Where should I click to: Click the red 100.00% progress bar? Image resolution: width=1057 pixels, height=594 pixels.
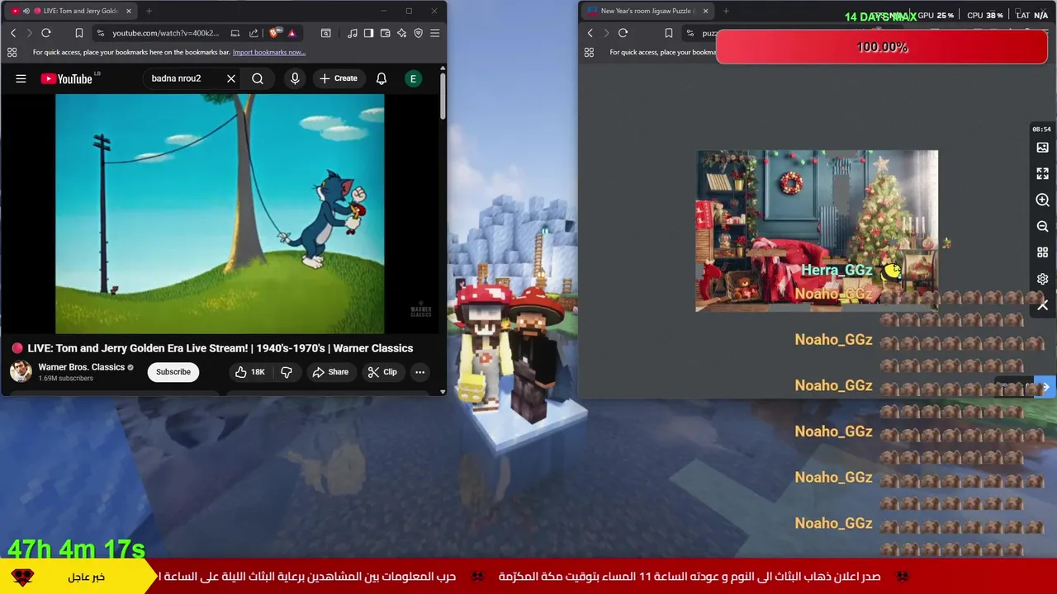(x=882, y=47)
